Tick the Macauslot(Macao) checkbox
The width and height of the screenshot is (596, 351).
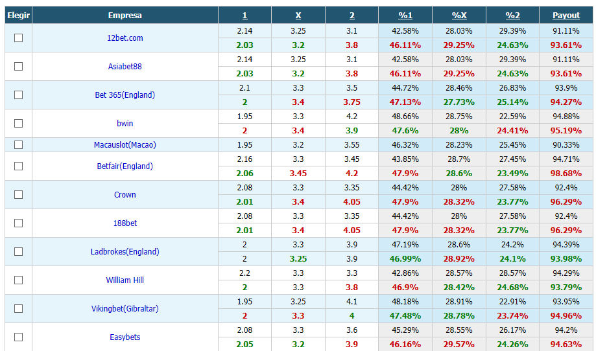point(18,145)
